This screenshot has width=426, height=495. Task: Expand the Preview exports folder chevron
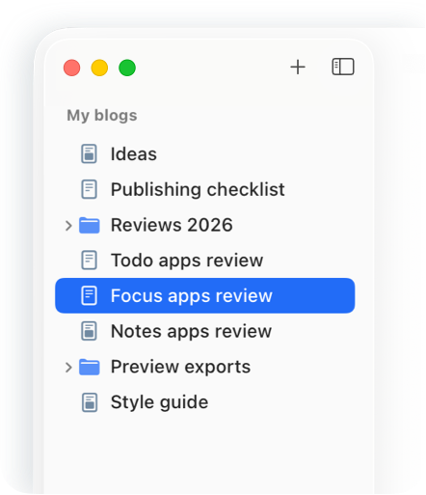pos(68,368)
